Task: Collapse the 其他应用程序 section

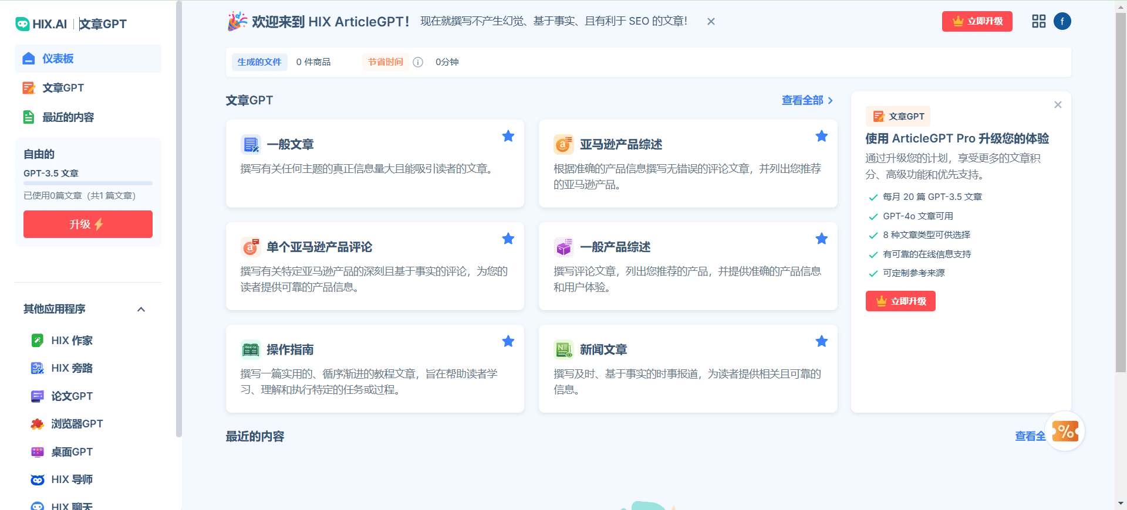Action: (141, 310)
